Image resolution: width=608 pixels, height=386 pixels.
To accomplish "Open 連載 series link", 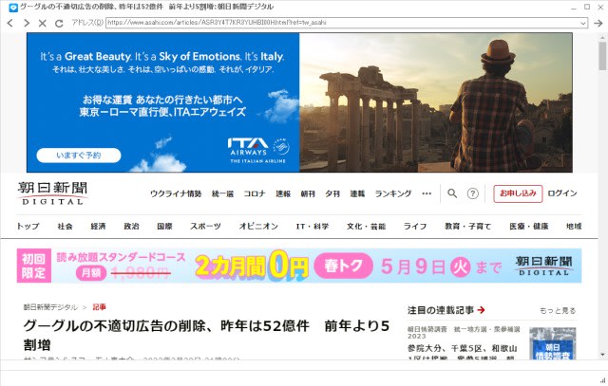I will [357, 193].
